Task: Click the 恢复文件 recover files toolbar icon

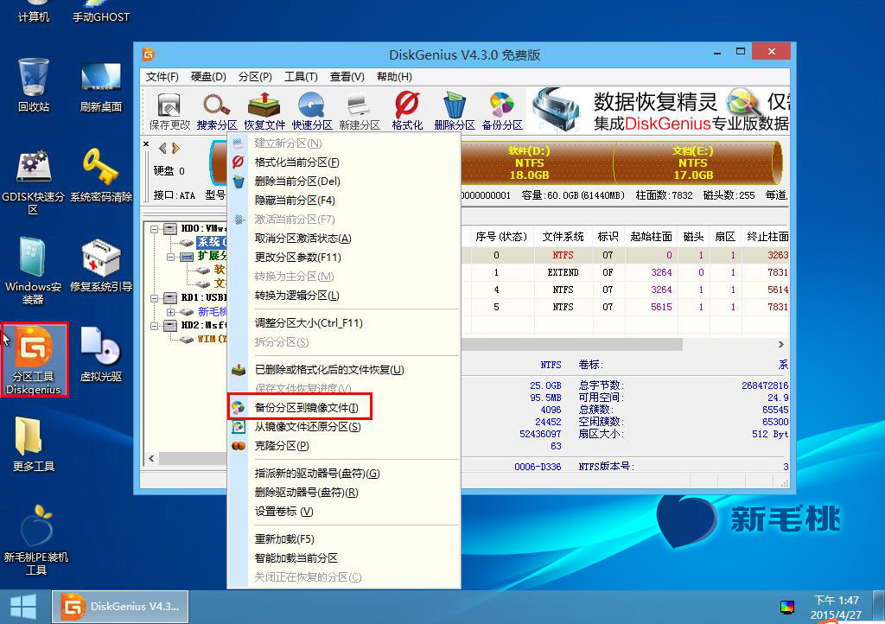Action: coord(264,111)
